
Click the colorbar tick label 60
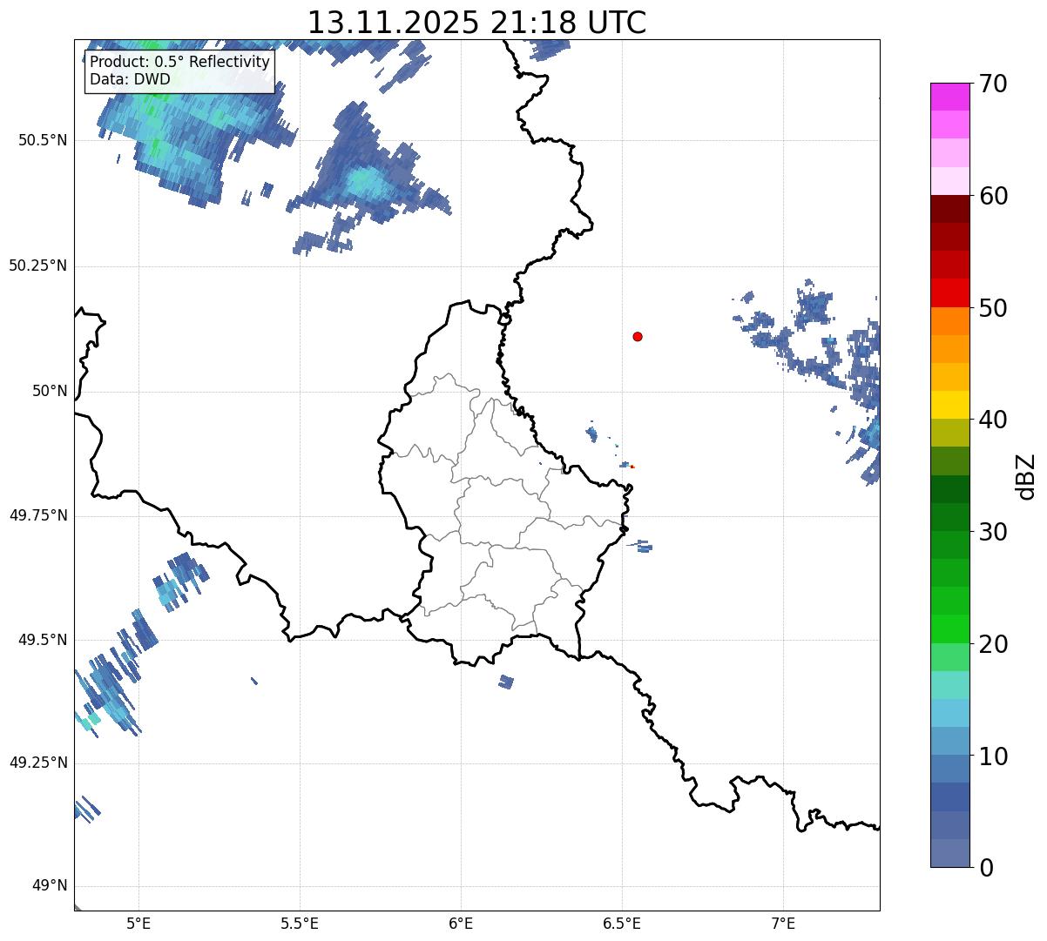pyautogui.click(x=992, y=197)
